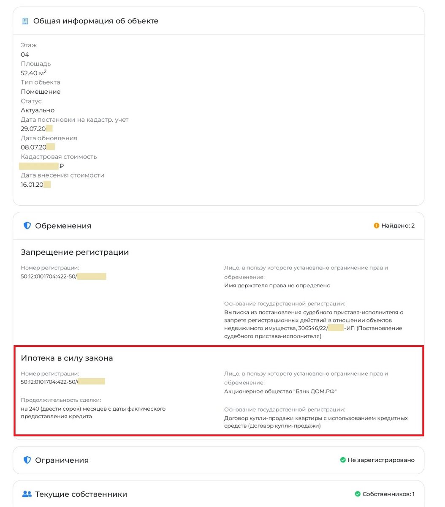This screenshot has height=507, width=445.
Task: Click the building icon beside Общая информация
Action: click(x=25, y=21)
